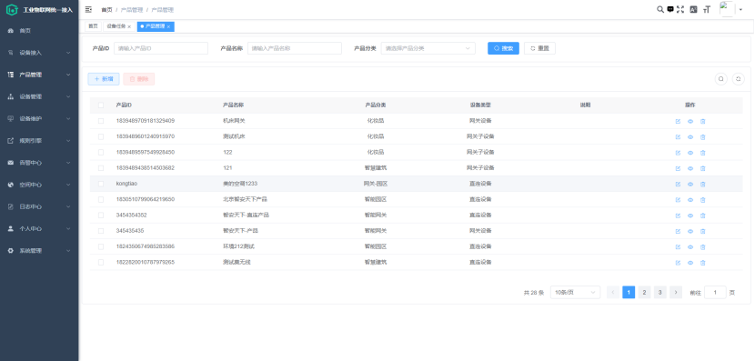Go to page 2 of results
755x361 pixels.
point(644,292)
